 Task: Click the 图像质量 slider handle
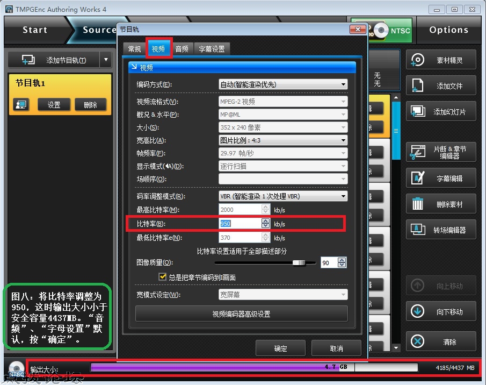pyautogui.click(x=299, y=263)
